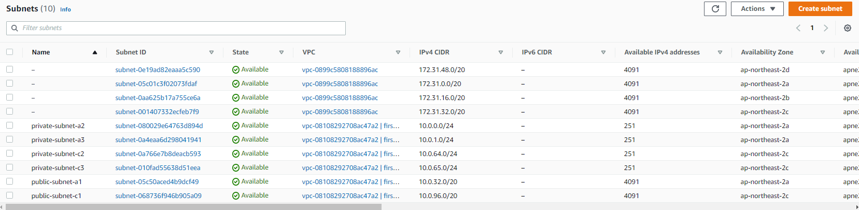Select private-subnet-a3 row checkbox

coord(10,139)
